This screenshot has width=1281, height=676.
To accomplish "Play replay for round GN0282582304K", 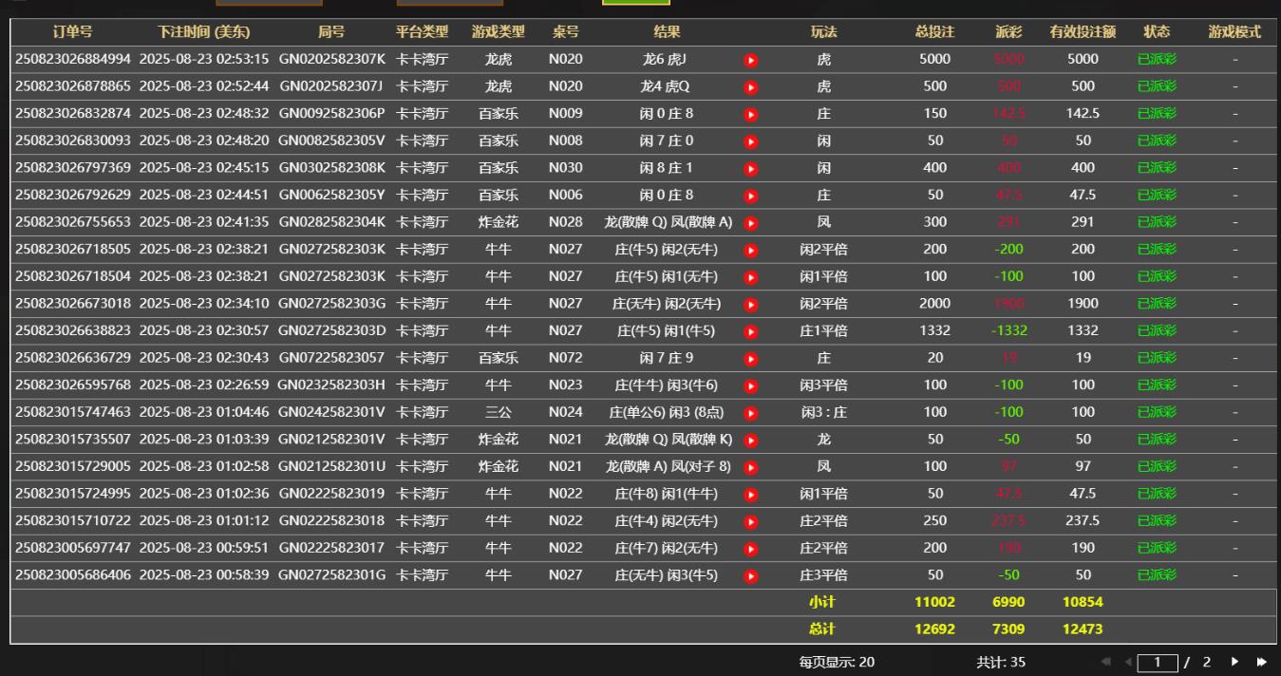I will point(751,223).
